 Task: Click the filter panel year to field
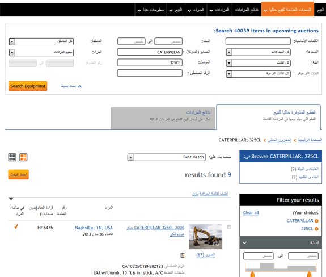[259, 256]
